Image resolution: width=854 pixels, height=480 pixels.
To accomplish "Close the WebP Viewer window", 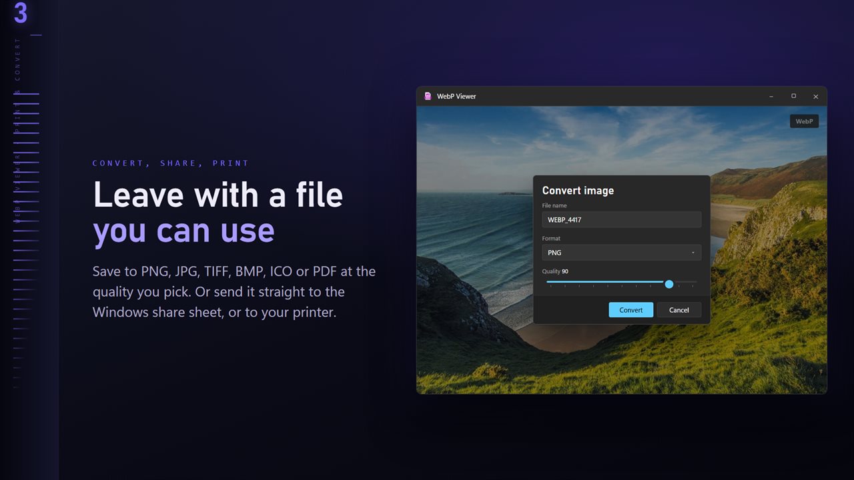I will pos(815,96).
